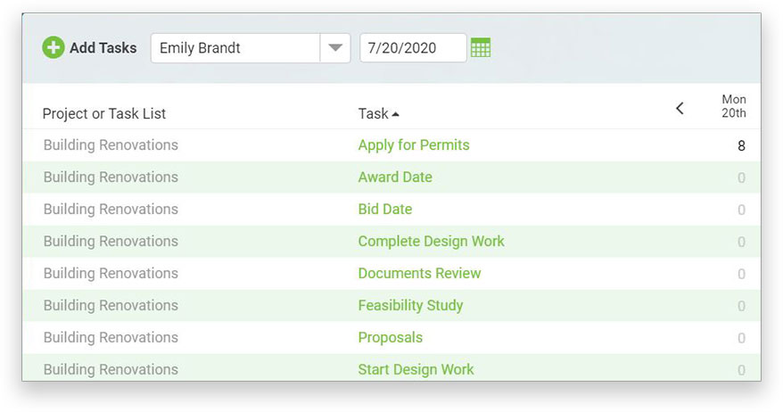Viewport: 783px width, 412px height.
Task: Select Building Renovations in the Bid Date row
Action: click(x=111, y=210)
